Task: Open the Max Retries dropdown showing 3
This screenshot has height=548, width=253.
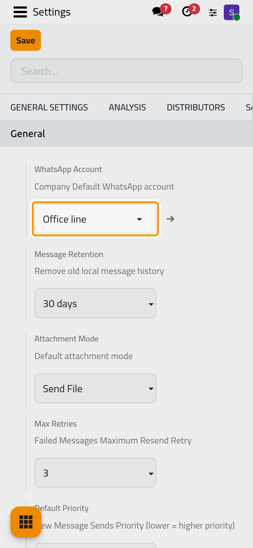Action: 95,473
